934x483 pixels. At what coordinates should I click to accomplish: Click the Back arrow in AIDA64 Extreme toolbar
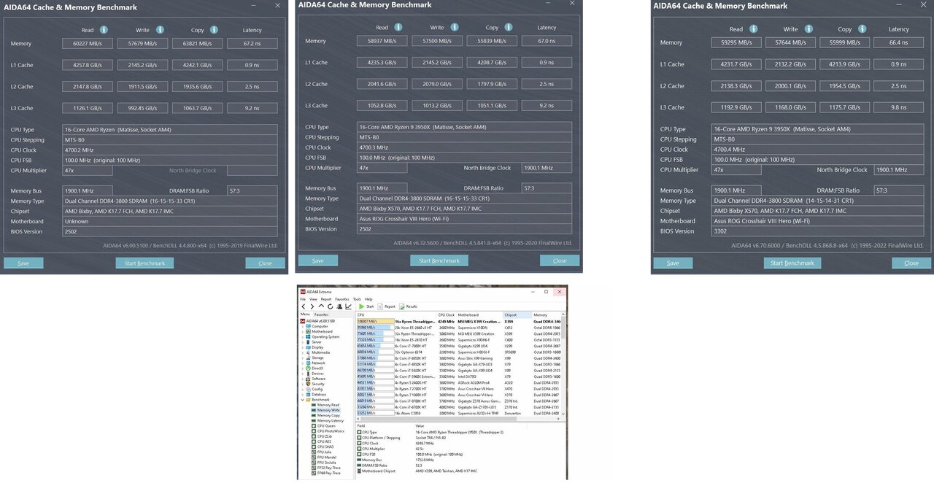pyautogui.click(x=304, y=306)
